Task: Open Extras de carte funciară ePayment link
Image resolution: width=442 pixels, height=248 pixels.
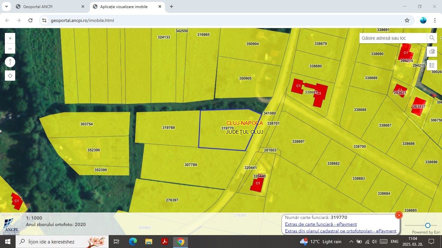Action: coord(321,224)
